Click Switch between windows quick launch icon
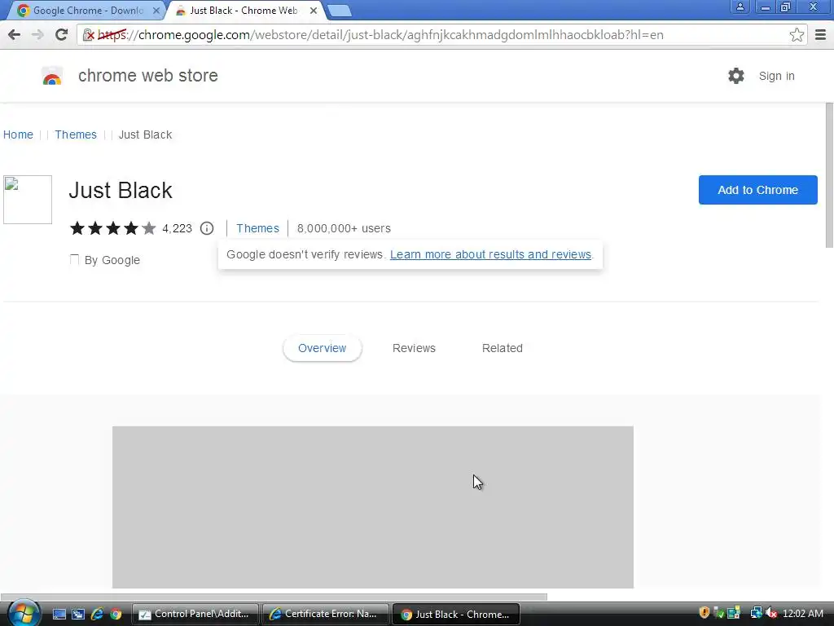 [78, 615]
